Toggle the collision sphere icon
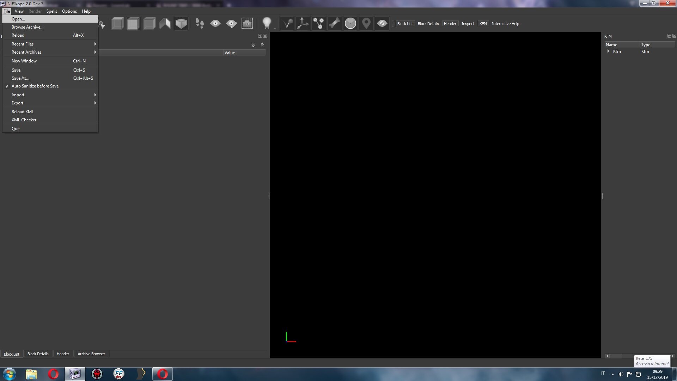The image size is (677, 381). pyautogui.click(x=350, y=24)
